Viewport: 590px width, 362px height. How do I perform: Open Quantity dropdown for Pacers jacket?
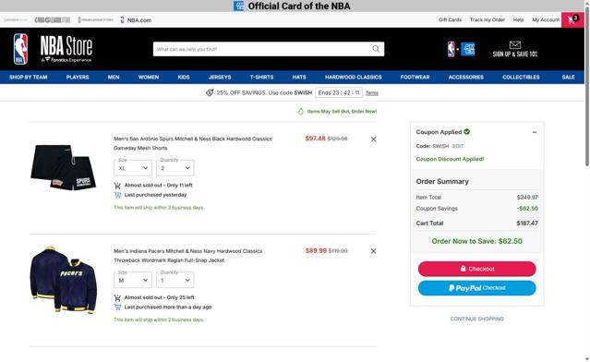point(175,280)
